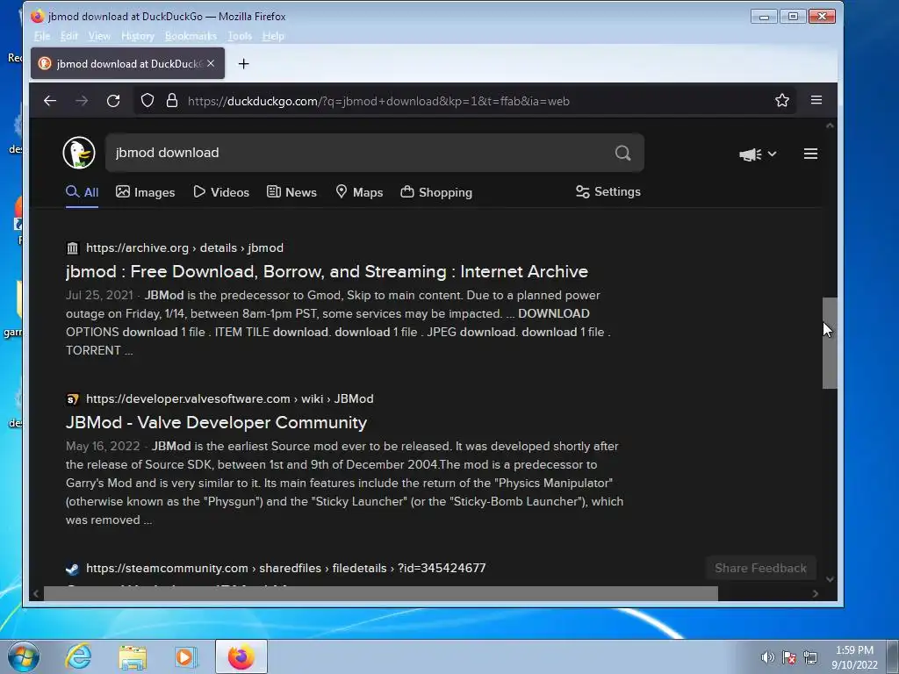Open the Edit menu
The width and height of the screenshot is (899, 674).
68,36
